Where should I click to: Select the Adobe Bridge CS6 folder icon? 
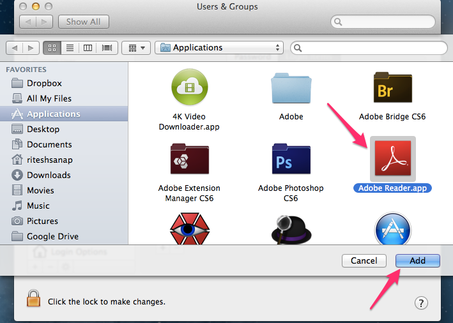click(392, 87)
